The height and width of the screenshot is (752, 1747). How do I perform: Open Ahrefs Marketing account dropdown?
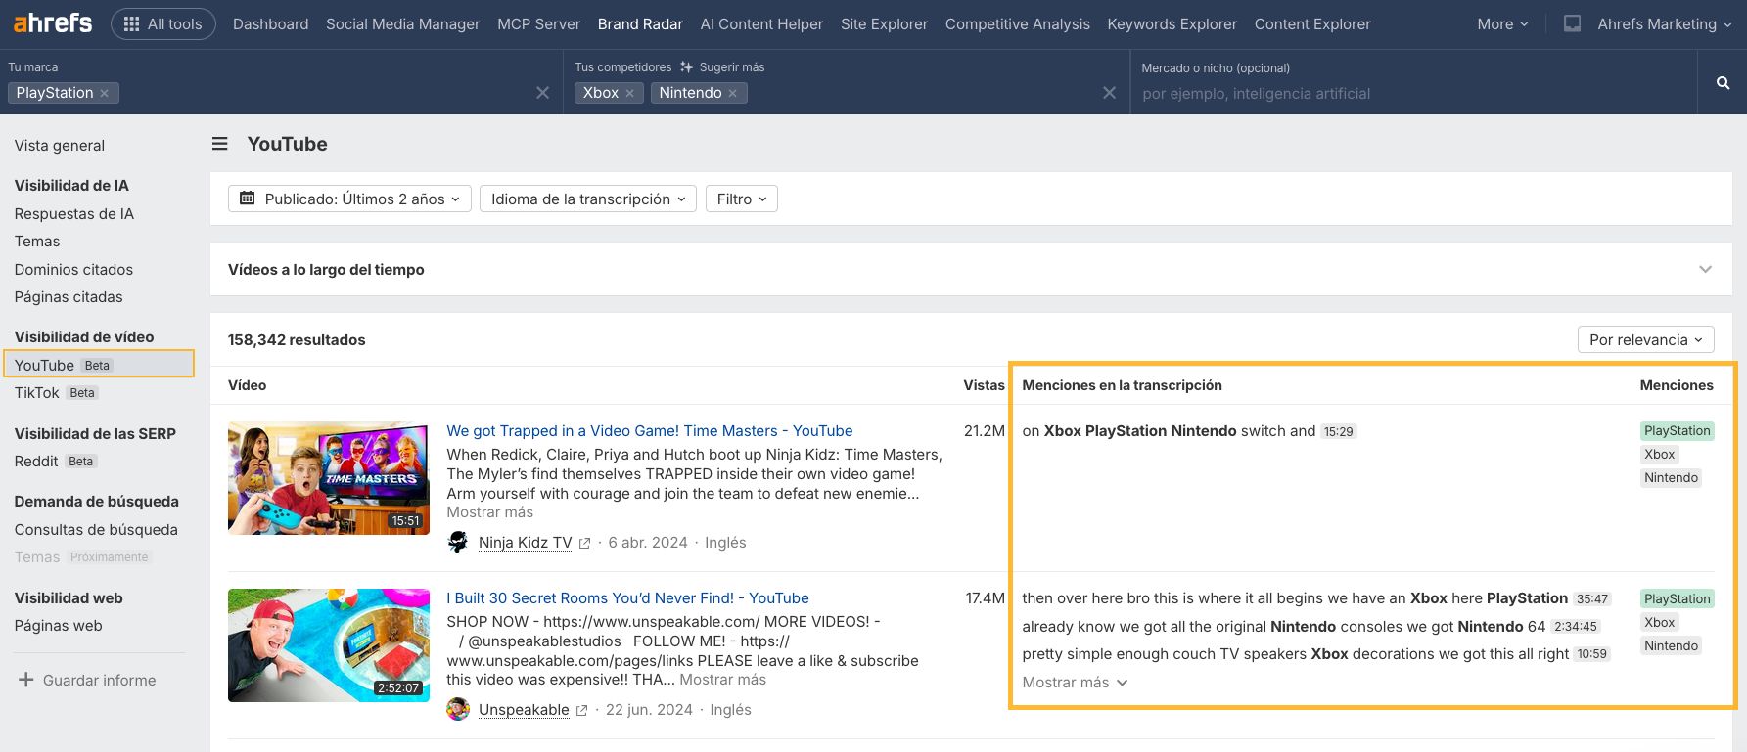(1665, 23)
